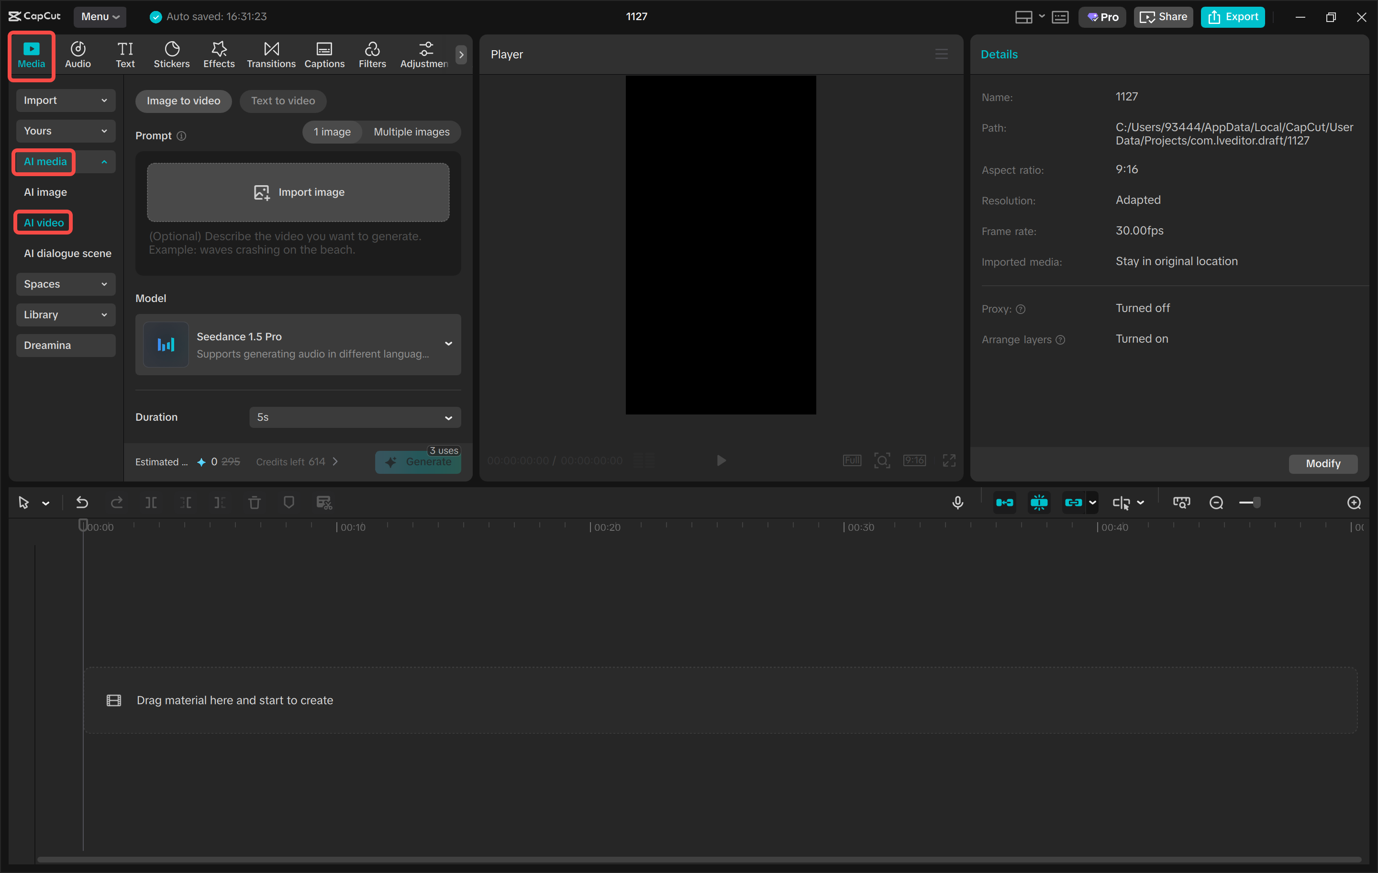Open the Transitions panel
1378x873 pixels.
271,55
